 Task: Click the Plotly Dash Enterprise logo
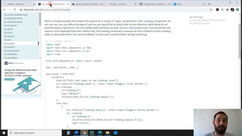(14, 63)
